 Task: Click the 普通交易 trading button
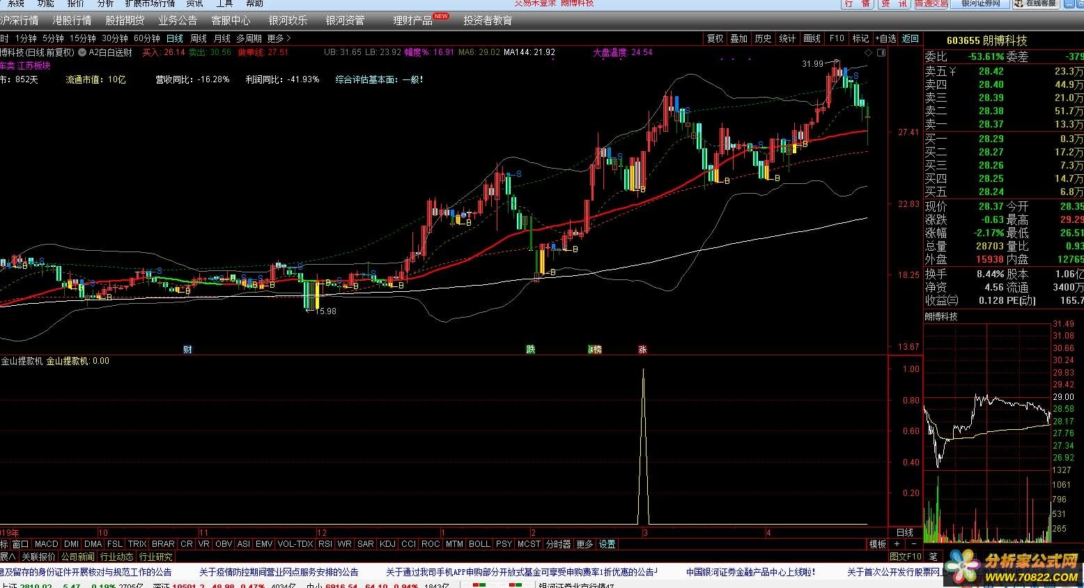[x=931, y=3]
